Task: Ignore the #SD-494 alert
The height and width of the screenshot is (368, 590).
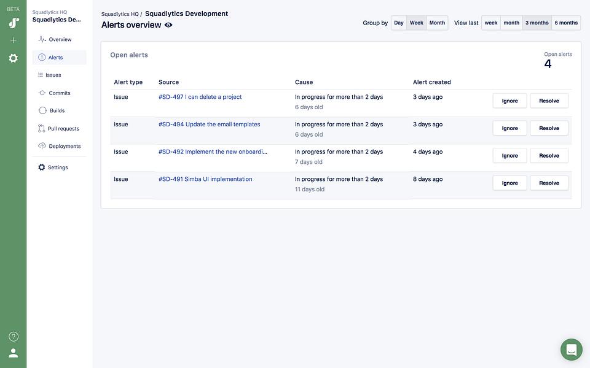Action: point(510,128)
